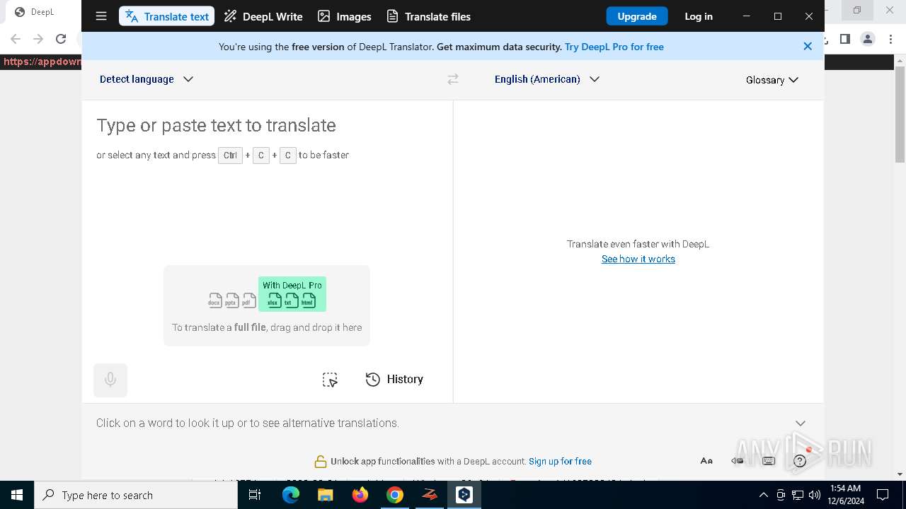The image size is (906, 509).
Task: Click the pdf file type icon
Action: pyautogui.click(x=248, y=300)
